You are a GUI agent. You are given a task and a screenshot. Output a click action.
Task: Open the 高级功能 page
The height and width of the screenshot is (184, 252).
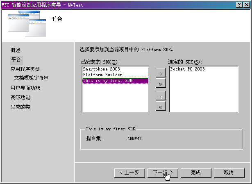(x=20, y=98)
